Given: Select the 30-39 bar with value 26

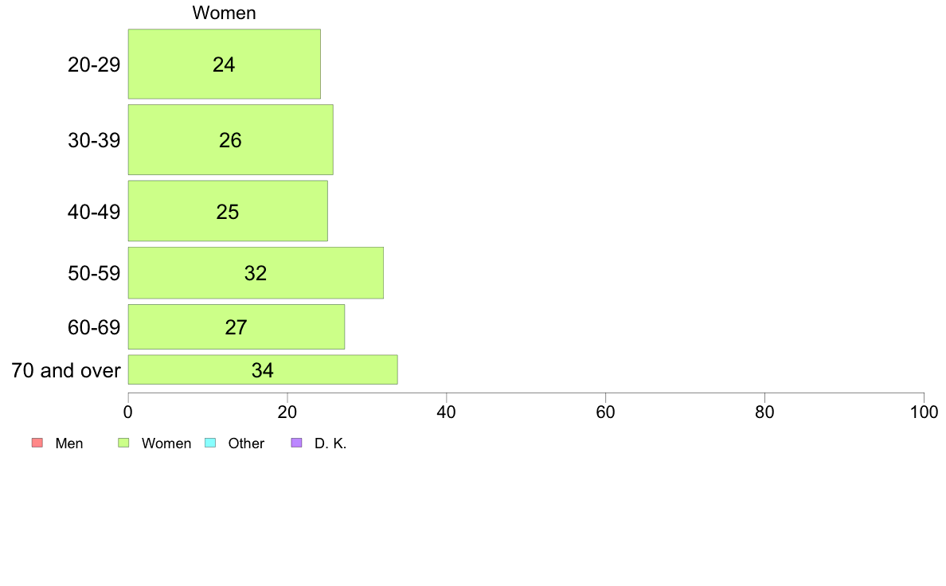Looking at the screenshot, I should (230, 140).
